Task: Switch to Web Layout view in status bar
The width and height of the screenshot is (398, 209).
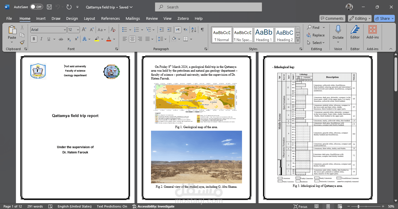Action: point(340,206)
